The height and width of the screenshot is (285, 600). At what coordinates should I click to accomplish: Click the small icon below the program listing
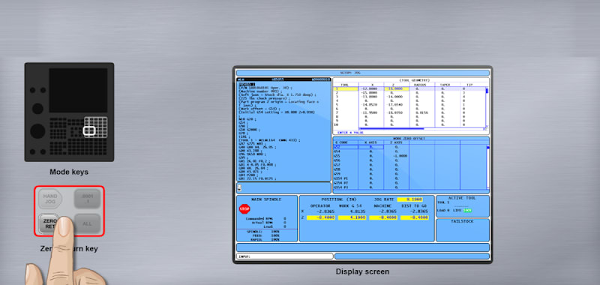[x=239, y=187]
